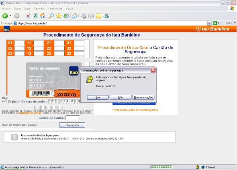Click the input field next to position 02

click(19, 48)
